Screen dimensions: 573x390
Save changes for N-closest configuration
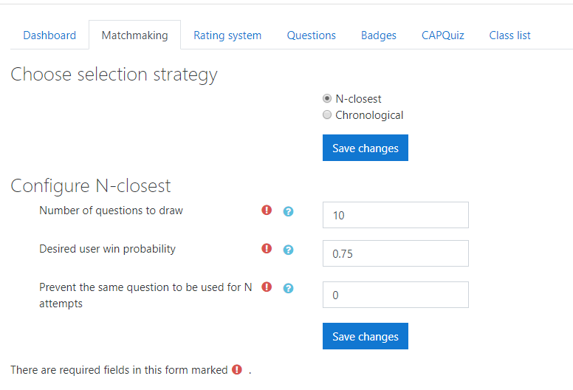(x=366, y=336)
